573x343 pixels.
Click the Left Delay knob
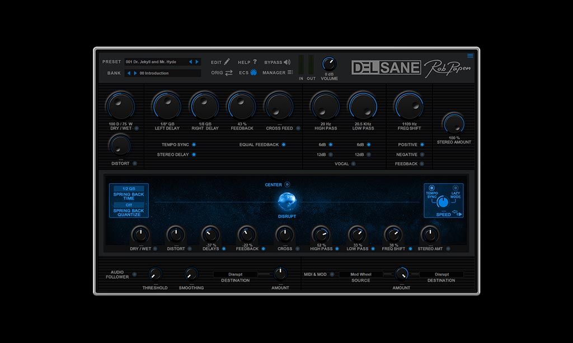point(167,106)
